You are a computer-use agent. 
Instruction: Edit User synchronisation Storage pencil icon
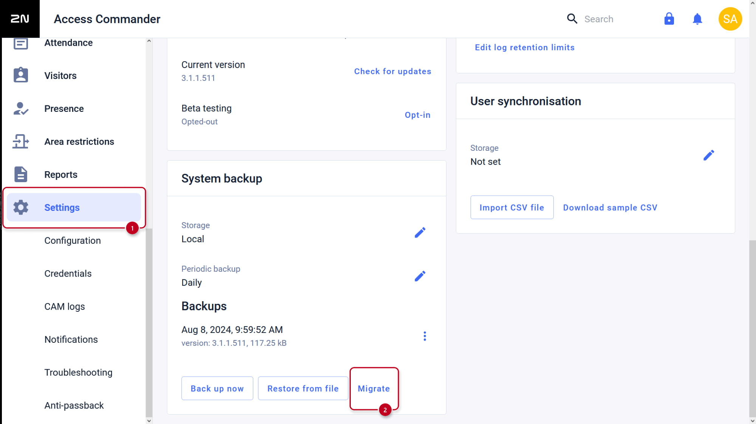pos(709,155)
